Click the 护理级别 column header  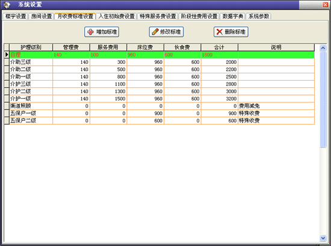point(31,48)
